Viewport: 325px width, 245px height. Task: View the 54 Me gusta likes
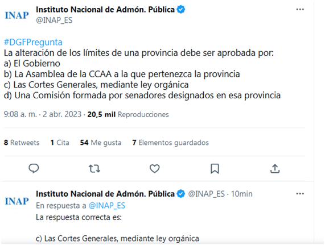(101, 143)
